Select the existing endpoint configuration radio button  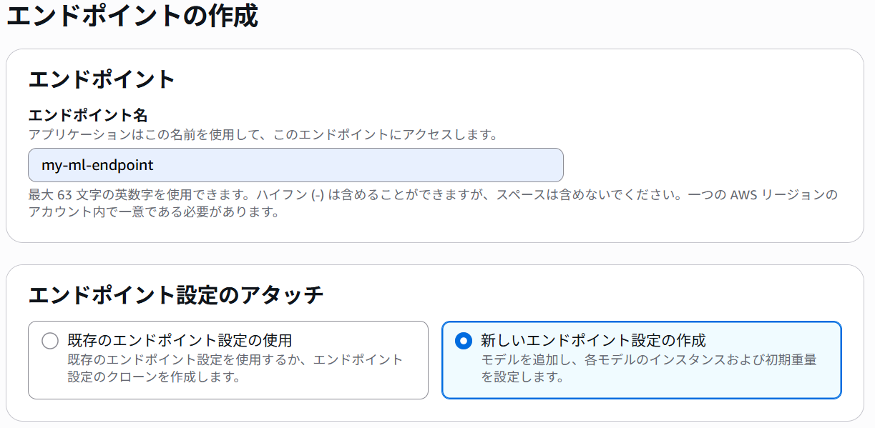pos(49,341)
